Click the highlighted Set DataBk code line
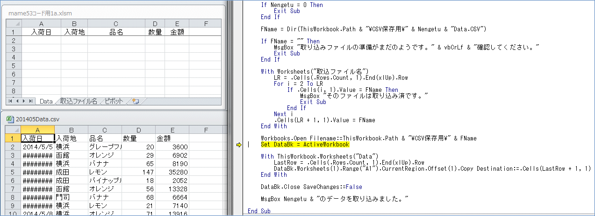 [305, 145]
